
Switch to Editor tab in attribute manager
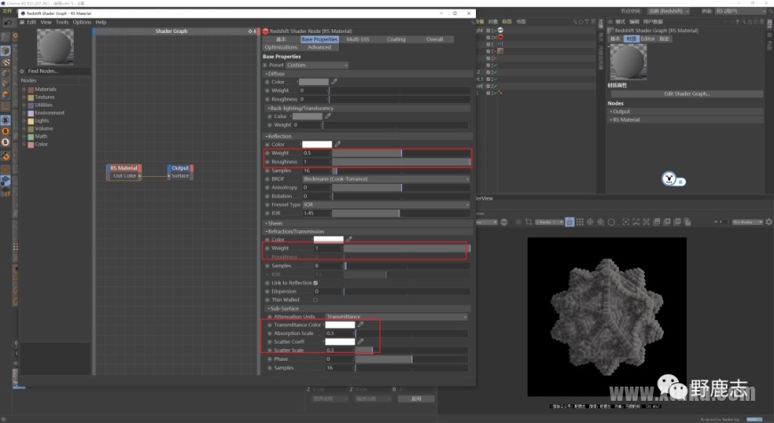(648, 39)
